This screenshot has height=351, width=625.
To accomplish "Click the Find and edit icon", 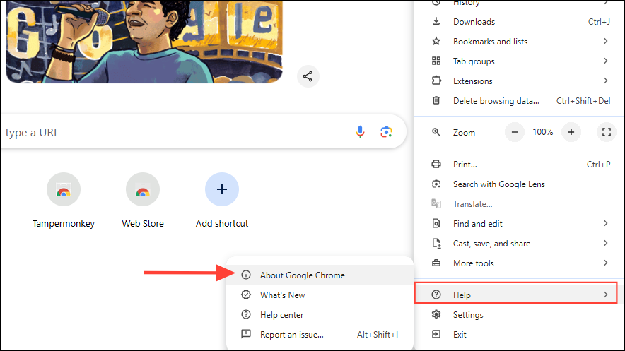I will [x=436, y=223].
